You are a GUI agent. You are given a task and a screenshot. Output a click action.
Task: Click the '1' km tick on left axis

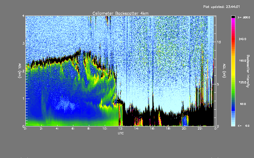(x=23, y=99)
